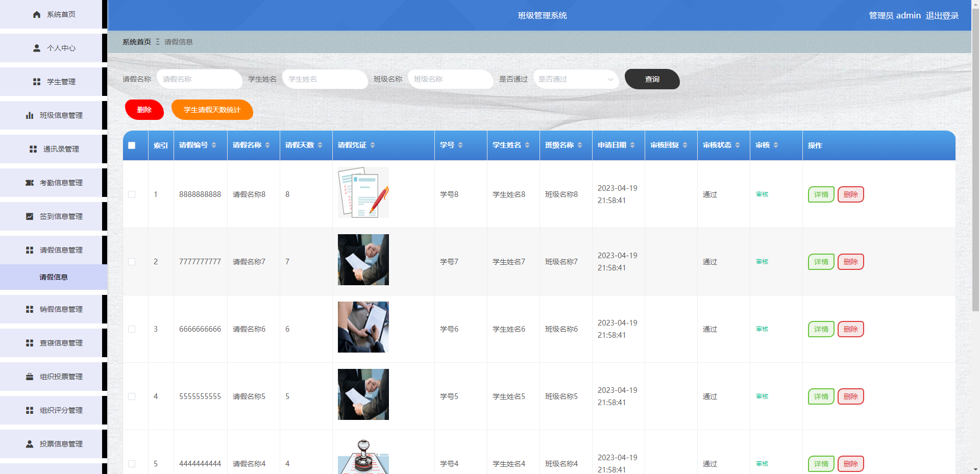980x474 pixels.
Task: Tick the checkbox beside 学生姓名6
Action: click(x=133, y=329)
